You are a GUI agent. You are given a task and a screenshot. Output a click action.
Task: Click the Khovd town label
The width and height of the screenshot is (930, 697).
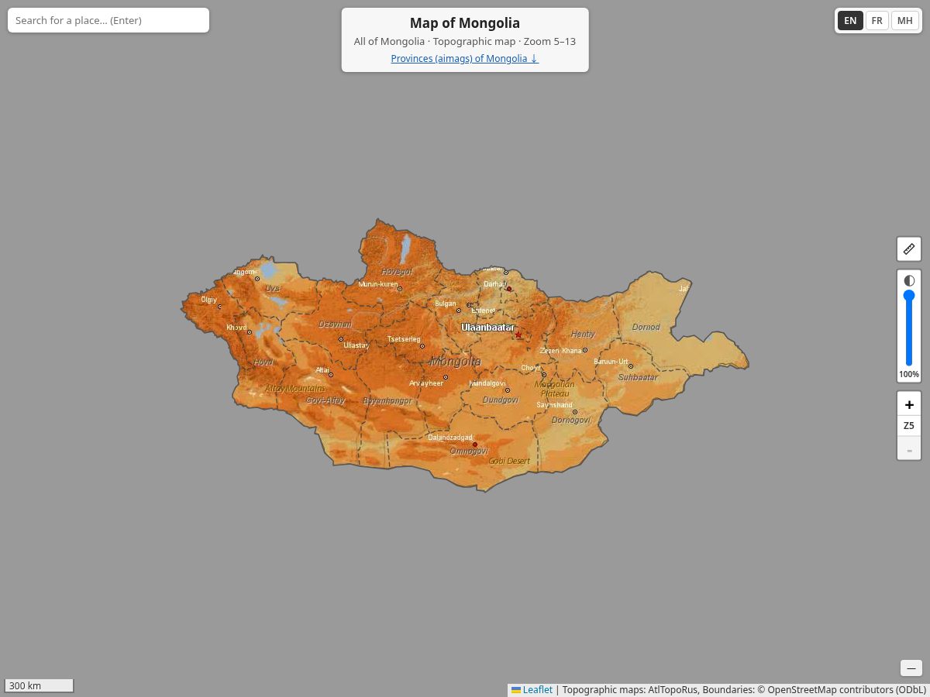point(236,328)
